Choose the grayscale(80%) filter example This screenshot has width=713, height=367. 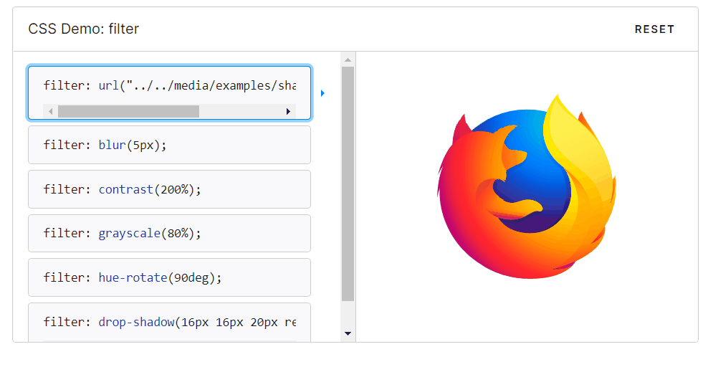click(x=169, y=233)
